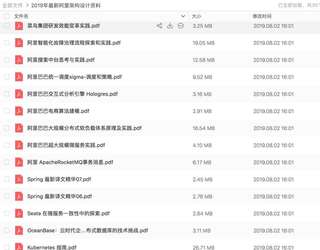Click share icon on 菜鸟集团研发效能变革实践.pdf row
The width and height of the screenshot is (320, 250).
pyautogui.click(x=159, y=26)
